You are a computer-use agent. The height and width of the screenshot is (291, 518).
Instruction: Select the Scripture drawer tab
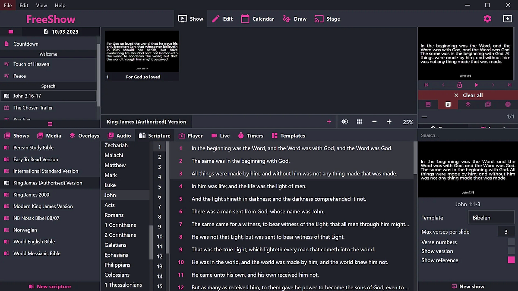pyautogui.click(x=155, y=135)
